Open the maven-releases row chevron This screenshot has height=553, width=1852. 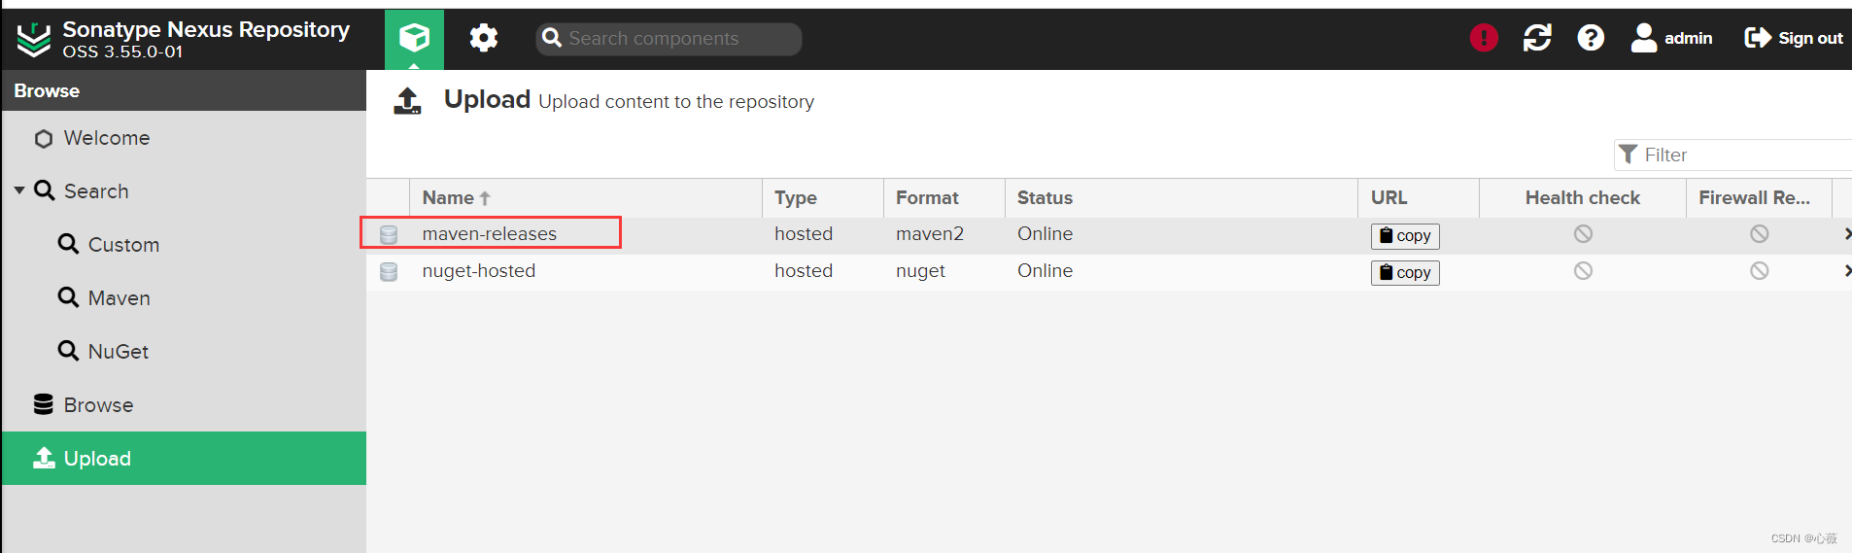click(1846, 233)
